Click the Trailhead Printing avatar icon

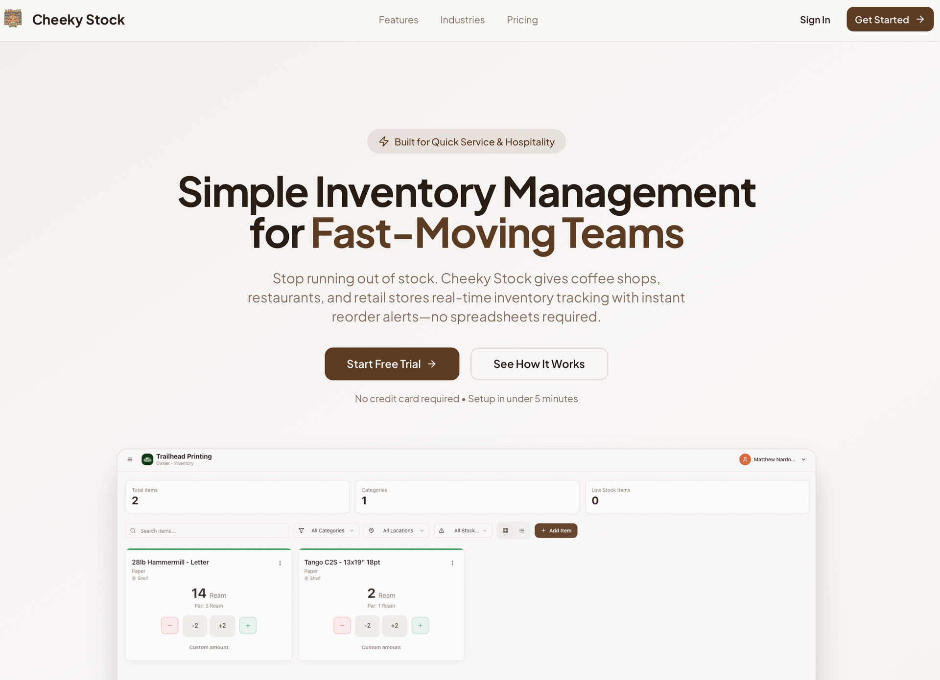(x=147, y=459)
